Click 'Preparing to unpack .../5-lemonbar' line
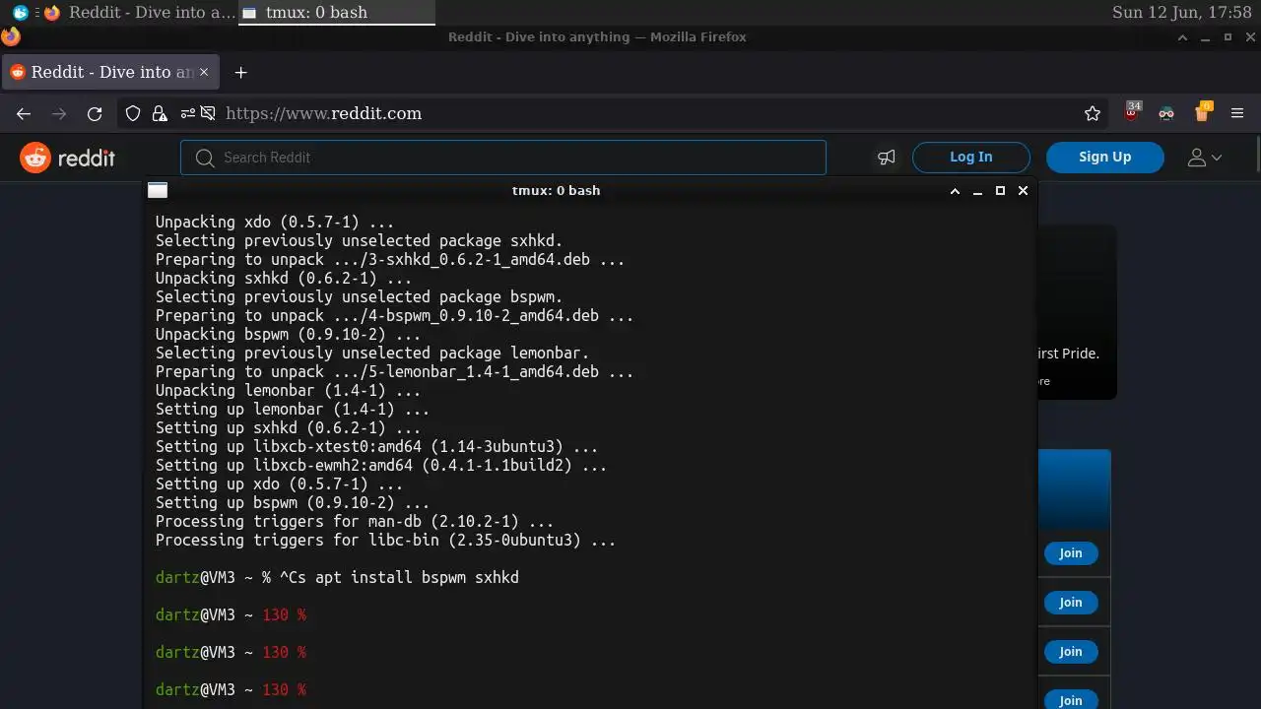This screenshot has width=1261, height=709. point(394,372)
